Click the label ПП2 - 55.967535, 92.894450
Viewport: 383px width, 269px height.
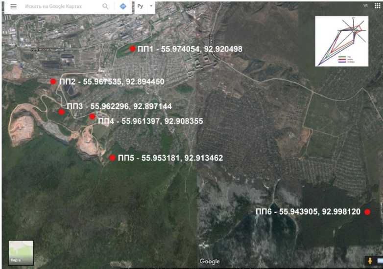[x=112, y=82]
